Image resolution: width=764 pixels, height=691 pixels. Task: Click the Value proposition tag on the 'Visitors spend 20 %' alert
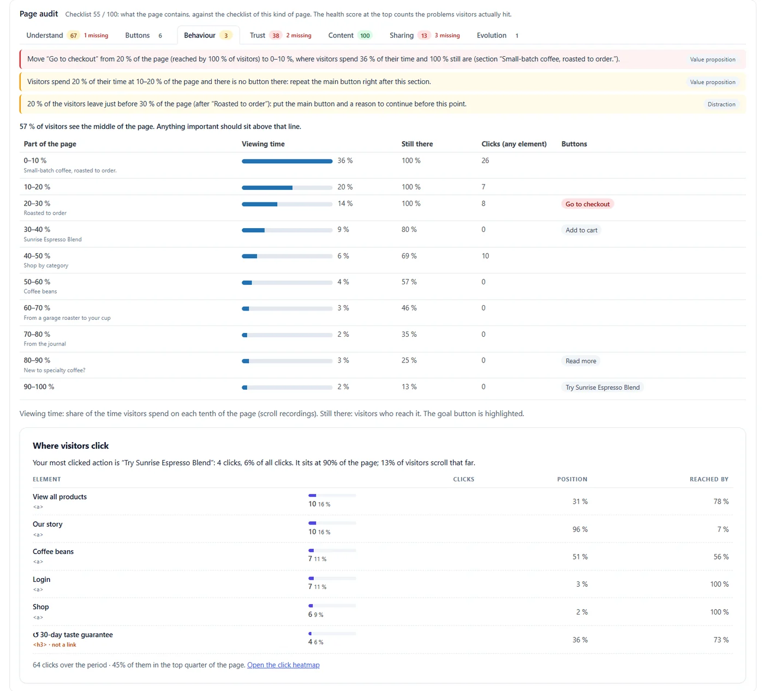pyautogui.click(x=712, y=82)
